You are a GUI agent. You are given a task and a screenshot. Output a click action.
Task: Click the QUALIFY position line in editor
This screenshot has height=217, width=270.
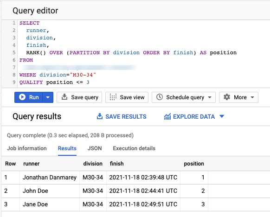click(x=54, y=82)
